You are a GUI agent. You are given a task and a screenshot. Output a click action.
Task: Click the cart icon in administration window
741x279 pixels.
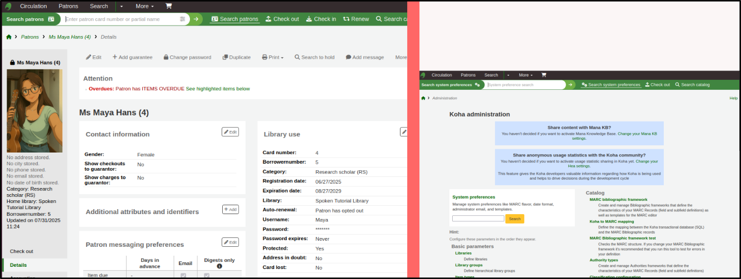544,75
